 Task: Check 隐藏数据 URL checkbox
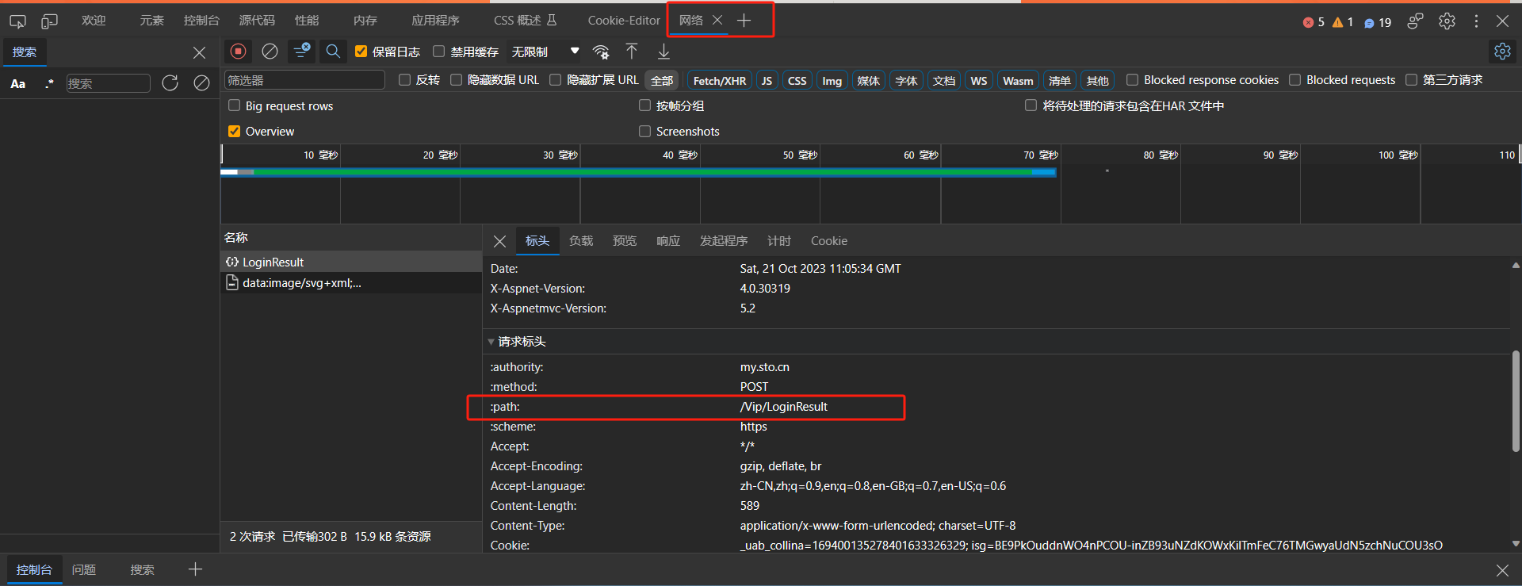pyautogui.click(x=456, y=80)
